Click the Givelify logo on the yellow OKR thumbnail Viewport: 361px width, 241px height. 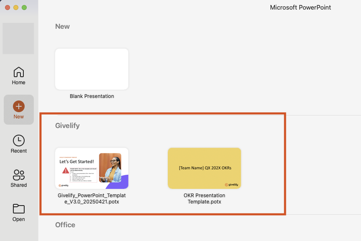(x=232, y=184)
